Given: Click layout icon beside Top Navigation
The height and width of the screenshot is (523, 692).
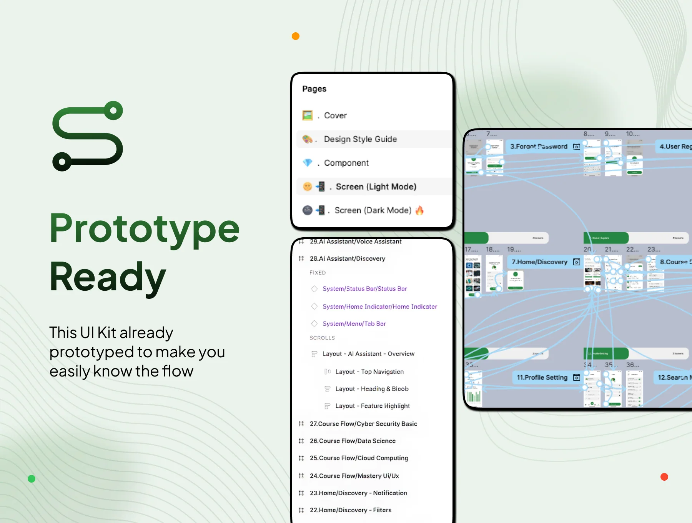Looking at the screenshot, I should pos(328,371).
